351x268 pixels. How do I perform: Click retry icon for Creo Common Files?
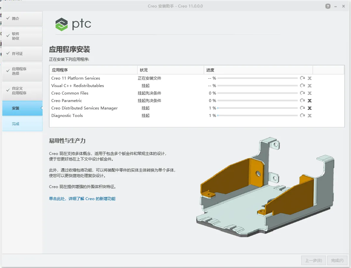tap(303, 93)
